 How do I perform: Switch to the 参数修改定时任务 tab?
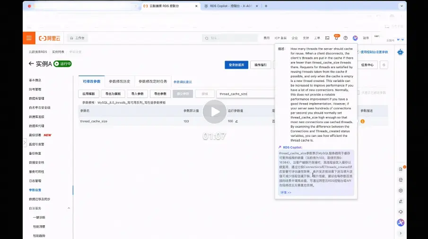coord(153,81)
